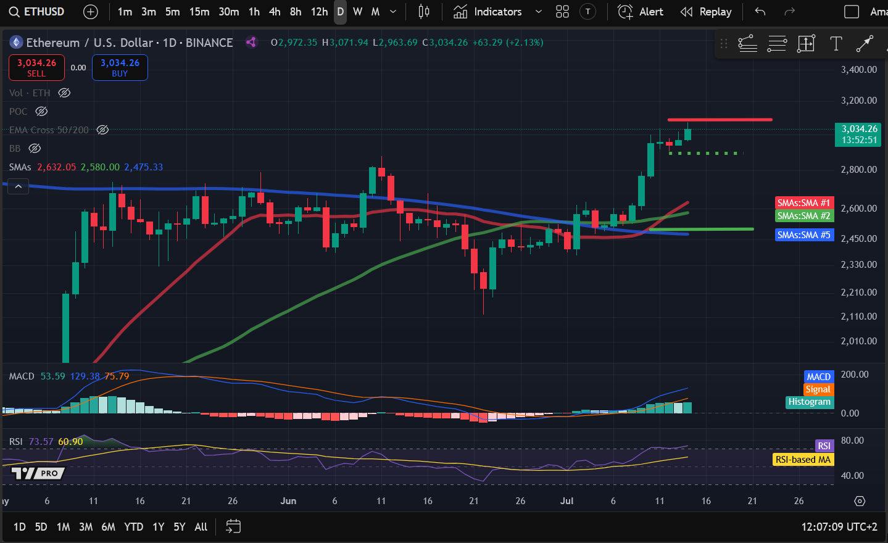
Task: Click the purple share idea icon by the title
Action: click(x=251, y=43)
